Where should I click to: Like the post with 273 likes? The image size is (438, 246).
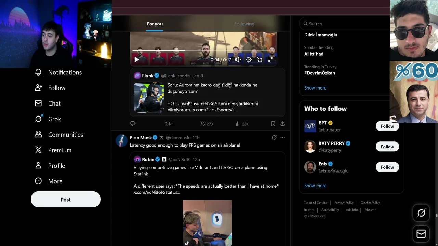tap(207, 124)
